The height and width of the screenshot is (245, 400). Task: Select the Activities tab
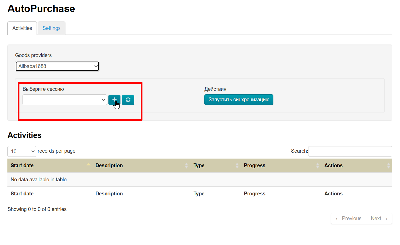pyautogui.click(x=22, y=28)
